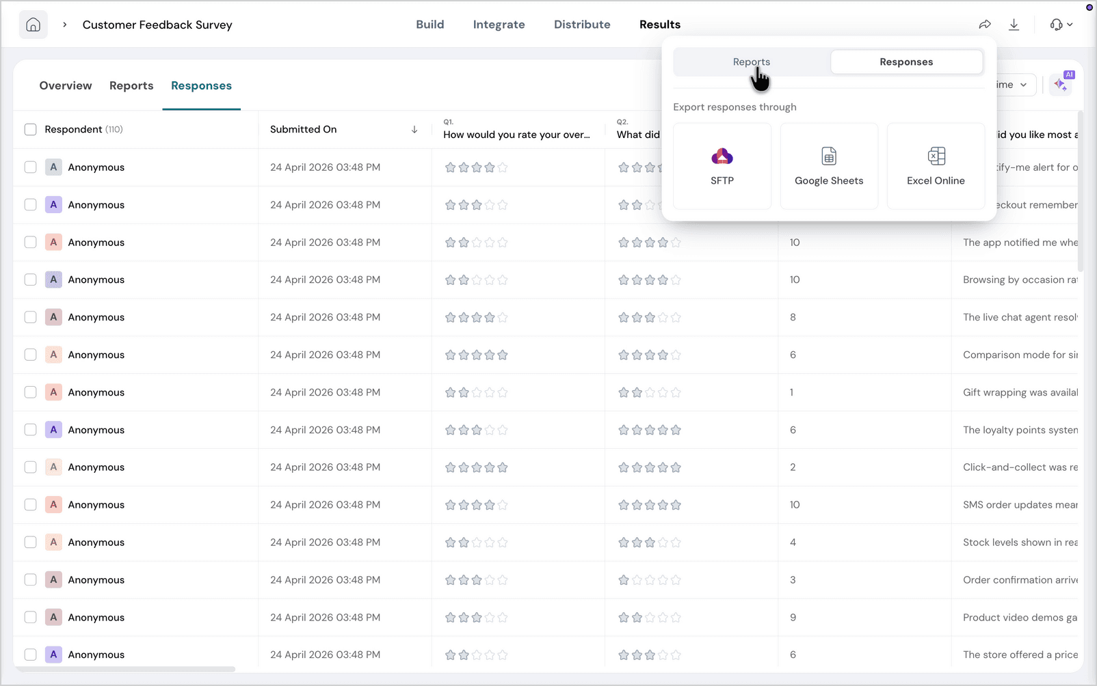Click the share arrow icon

pos(985,25)
